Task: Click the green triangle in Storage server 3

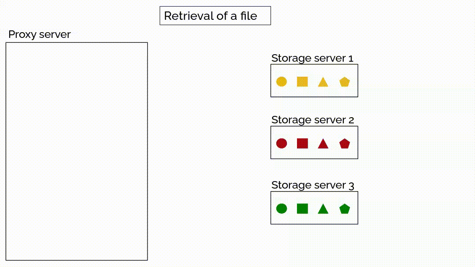Action: point(323,209)
